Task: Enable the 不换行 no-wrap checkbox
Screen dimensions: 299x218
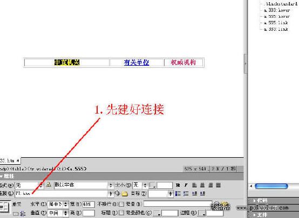Action: tap(121, 205)
